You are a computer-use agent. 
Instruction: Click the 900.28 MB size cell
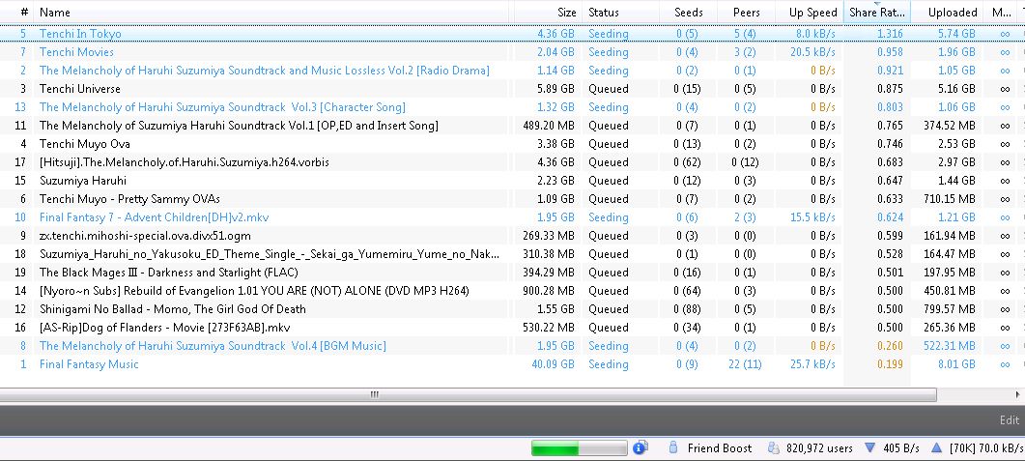549,290
